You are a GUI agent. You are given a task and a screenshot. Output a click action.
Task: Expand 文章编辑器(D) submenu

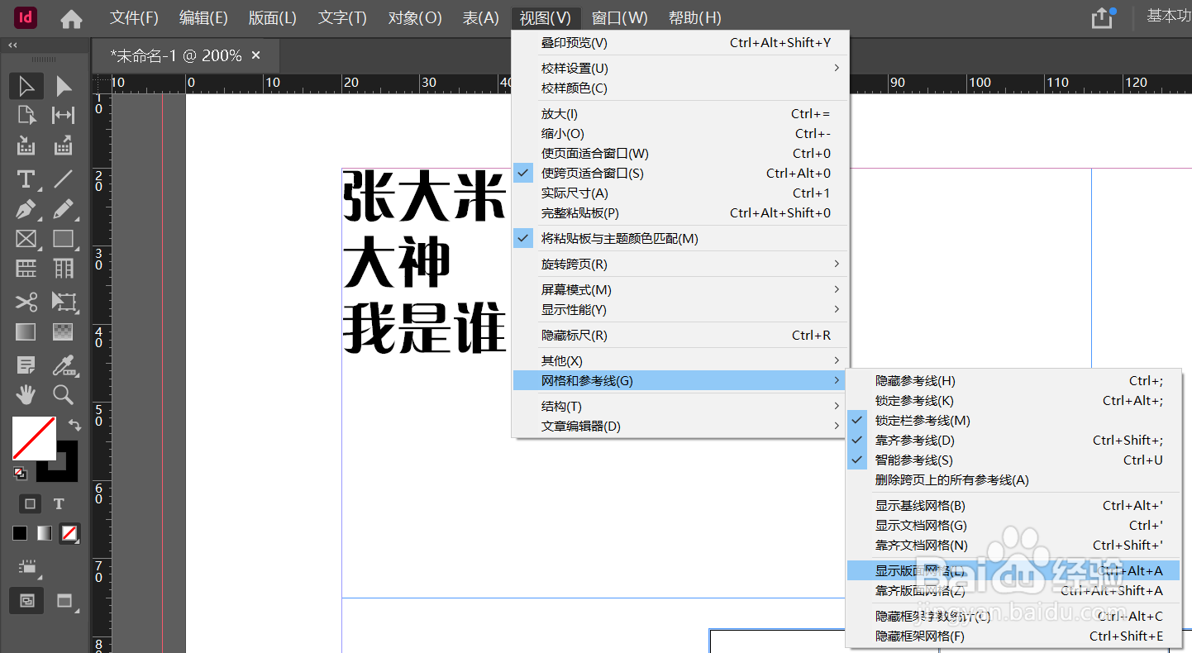pos(681,427)
